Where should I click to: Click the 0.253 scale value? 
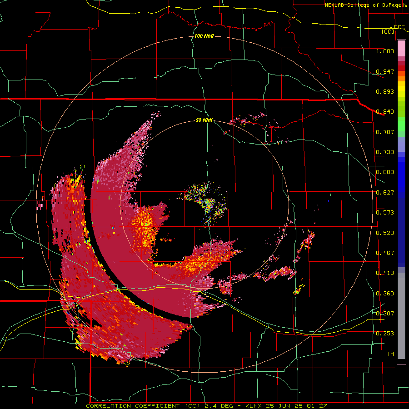point(385,334)
